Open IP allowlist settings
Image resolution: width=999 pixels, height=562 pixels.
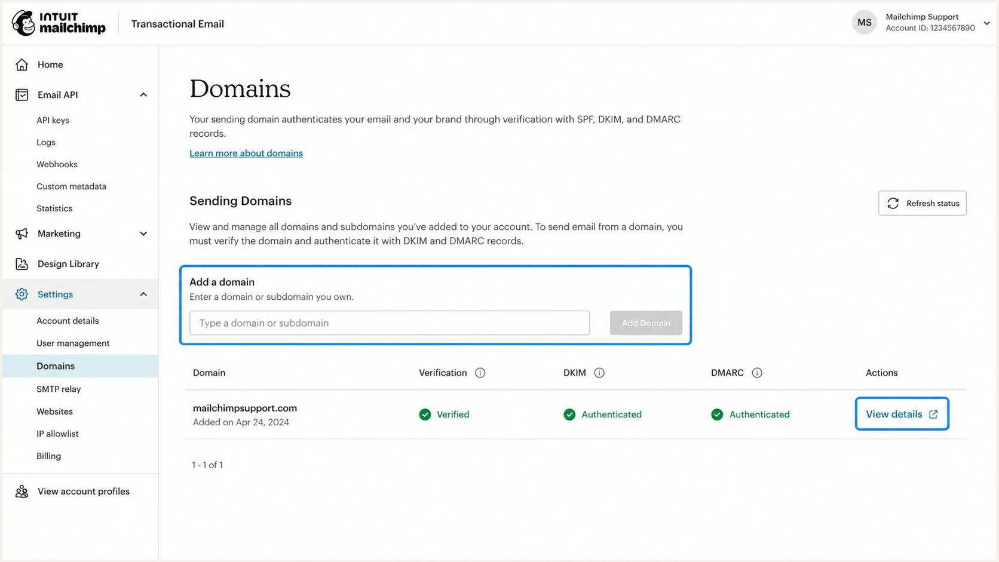click(x=57, y=434)
